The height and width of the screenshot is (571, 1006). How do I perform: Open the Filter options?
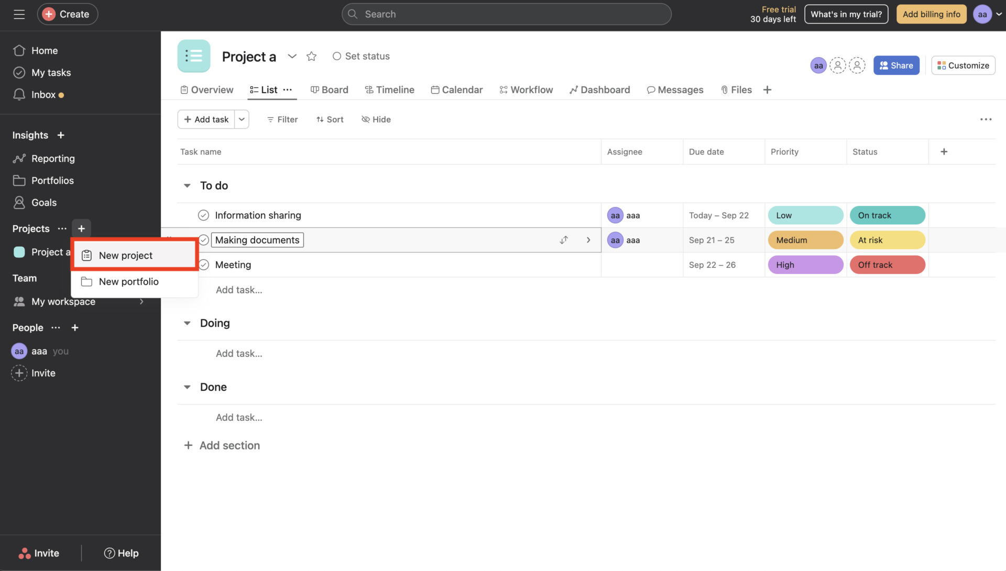pyautogui.click(x=282, y=119)
